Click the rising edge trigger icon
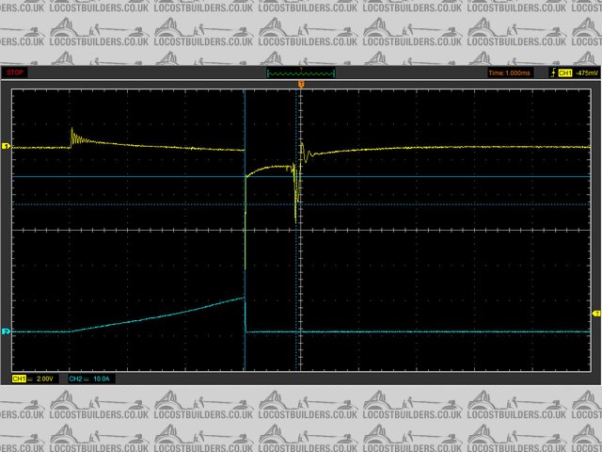The image size is (602, 452). point(553,73)
